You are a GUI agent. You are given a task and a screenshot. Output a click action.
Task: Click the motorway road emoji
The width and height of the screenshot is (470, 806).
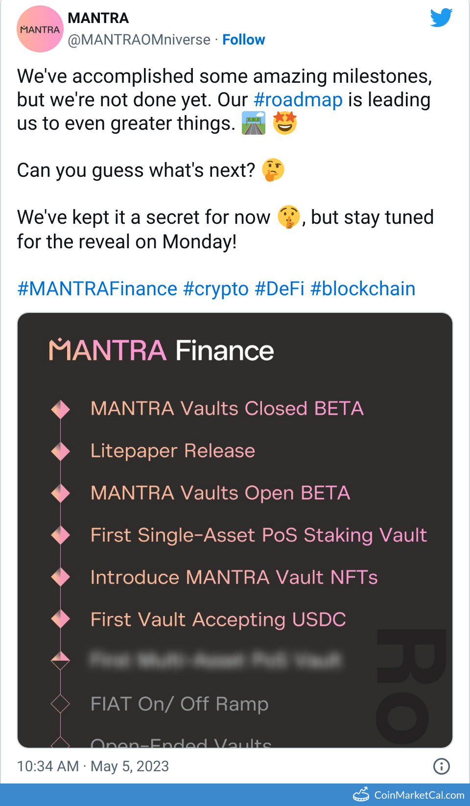tap(254, 123)
